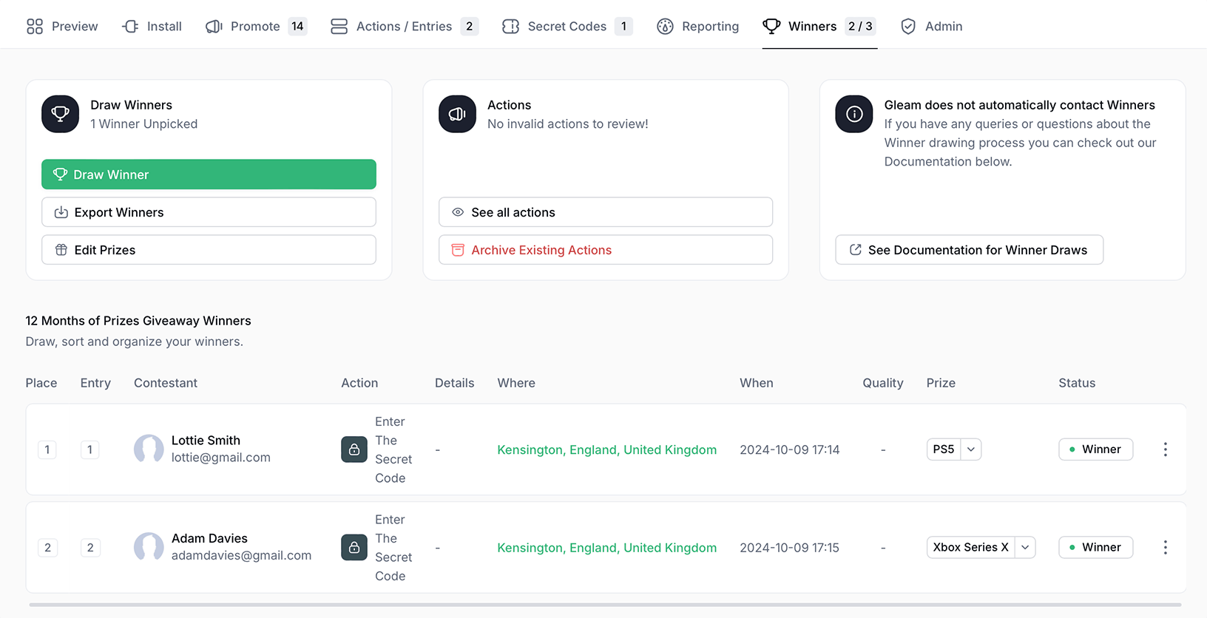Image resolution: width=1207 pixels, height=618 pixels.
Task: Open the Secret Codes tab
Action: click(567, 27)
